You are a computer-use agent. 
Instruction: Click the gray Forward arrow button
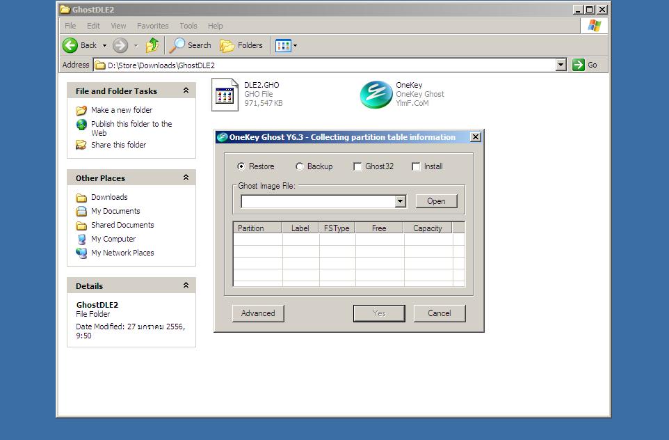tap(120, 45)
